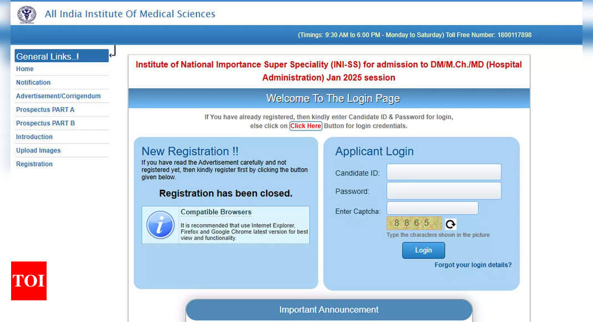
Task: Click the 'General Links..!' header
Action: coord(62,56)
